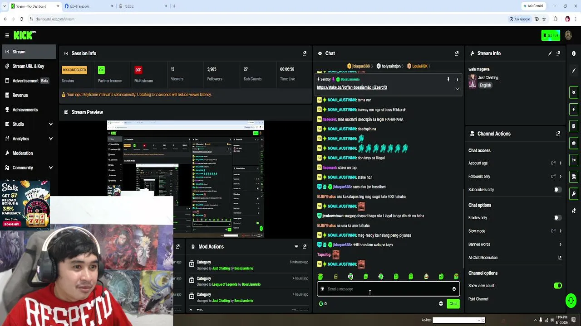Click the taskbar Address input box
Image resolution: width=581 pixels, height=326 pixels.
point(457,320)
